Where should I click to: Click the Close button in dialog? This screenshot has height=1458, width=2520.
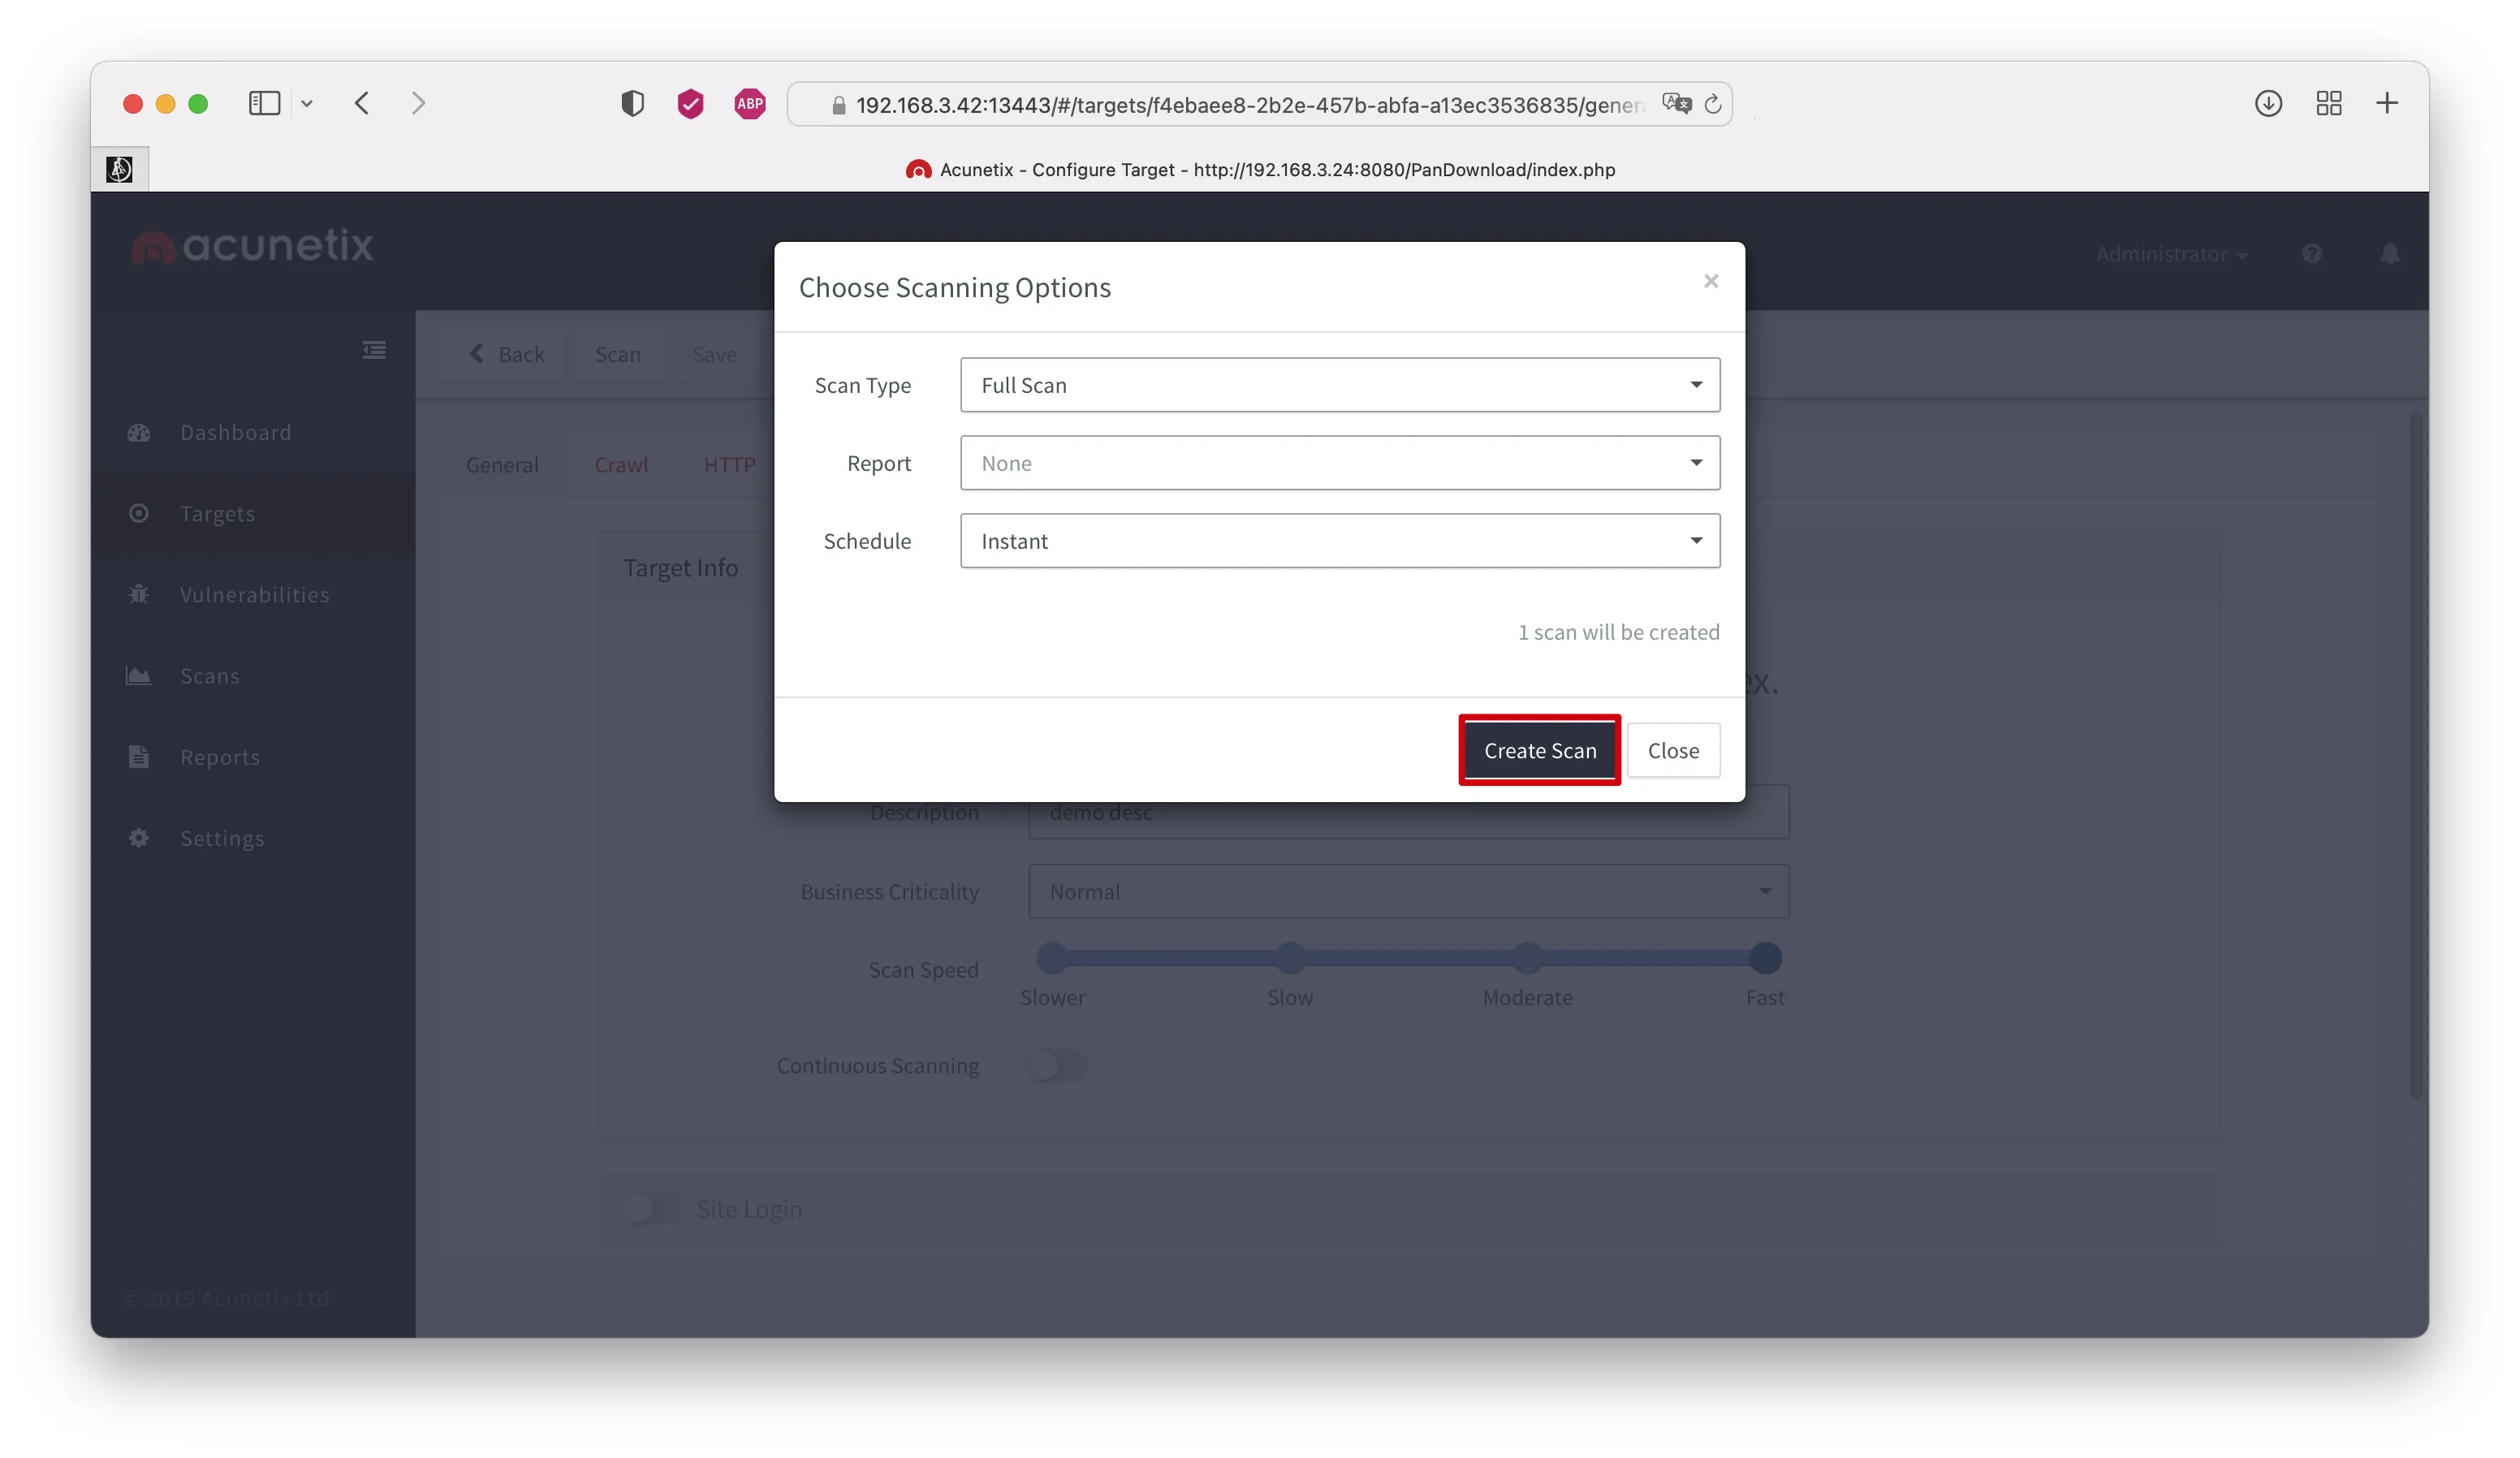click(x=1673, y=751)
